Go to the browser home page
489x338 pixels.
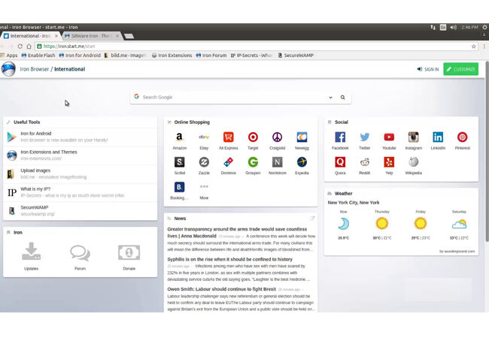29,47
